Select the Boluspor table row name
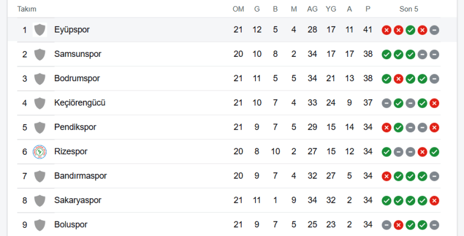464x236 pixels. 71,224
